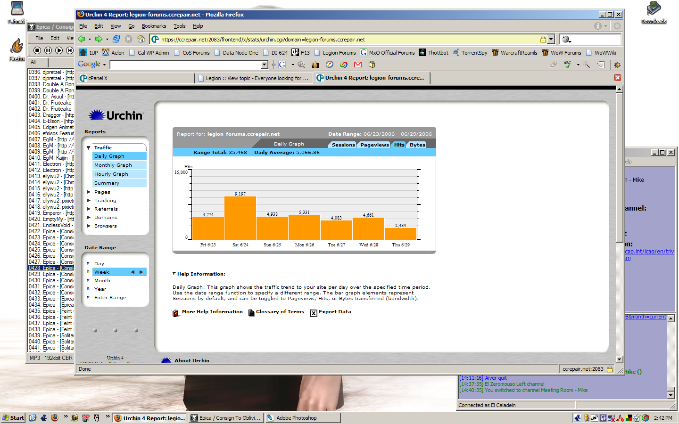The image size is (679, 424).
Task: Expand the Pages reports section
Action: pos(89,192)
